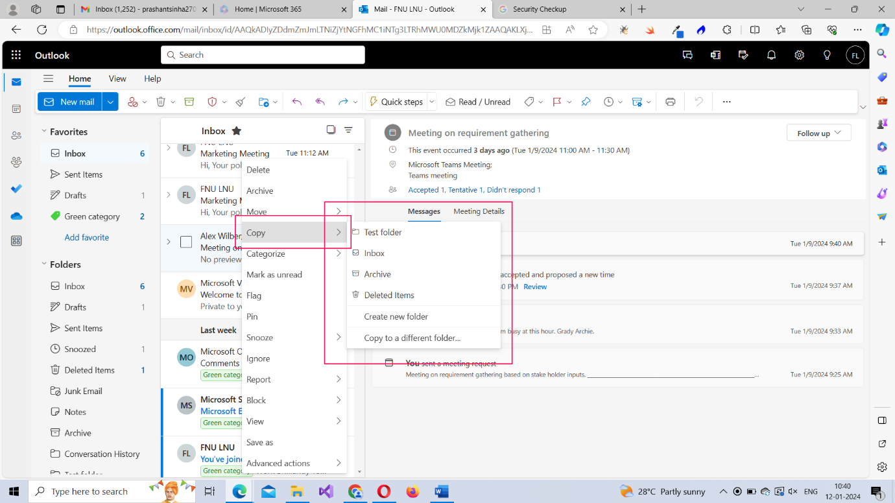The image size is (895, 503).
Task: Open Settings gear in Outlook header
Action: coord(800,55)
